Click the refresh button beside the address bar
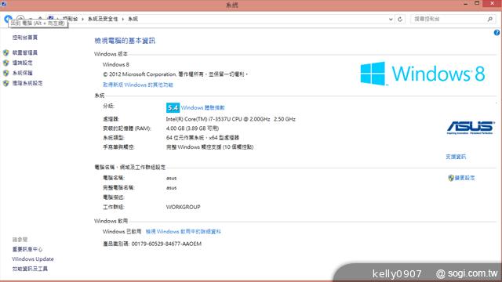 click(400, 19)
